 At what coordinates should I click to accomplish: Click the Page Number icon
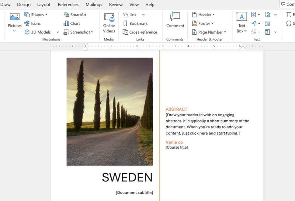click(x=194, y=32)
